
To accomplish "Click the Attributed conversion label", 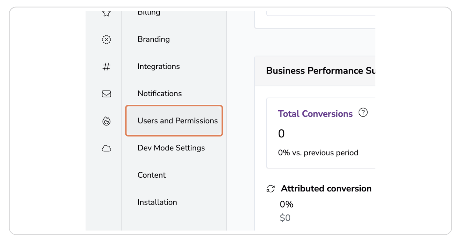I will tap(326, 188).
